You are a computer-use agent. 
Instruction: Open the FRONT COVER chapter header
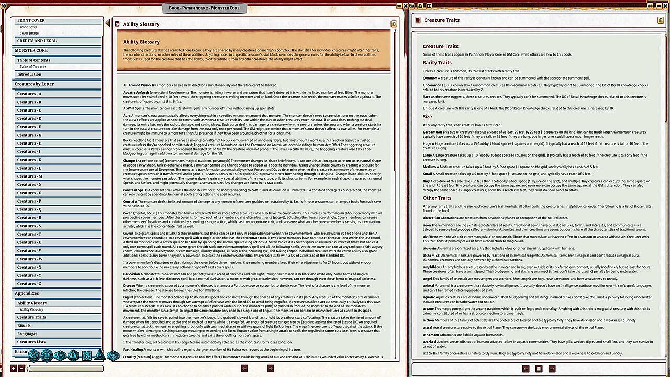[x=57, y=21]
